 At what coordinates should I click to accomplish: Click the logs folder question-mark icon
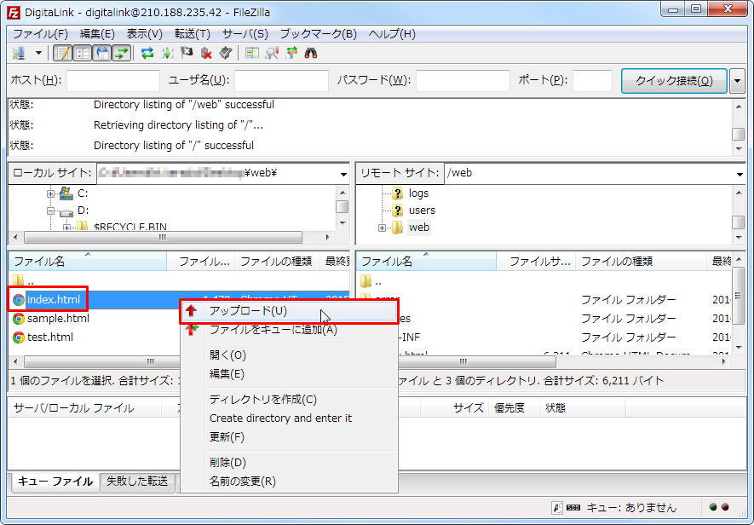point(398,193)
